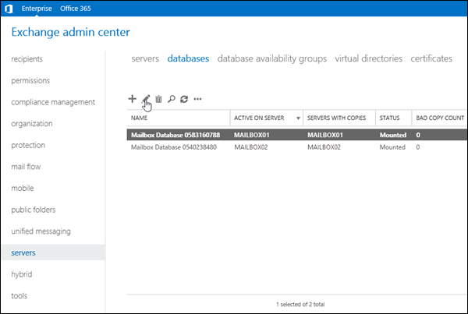
Task: Go to tools in the sidebar
Action: 19,296
